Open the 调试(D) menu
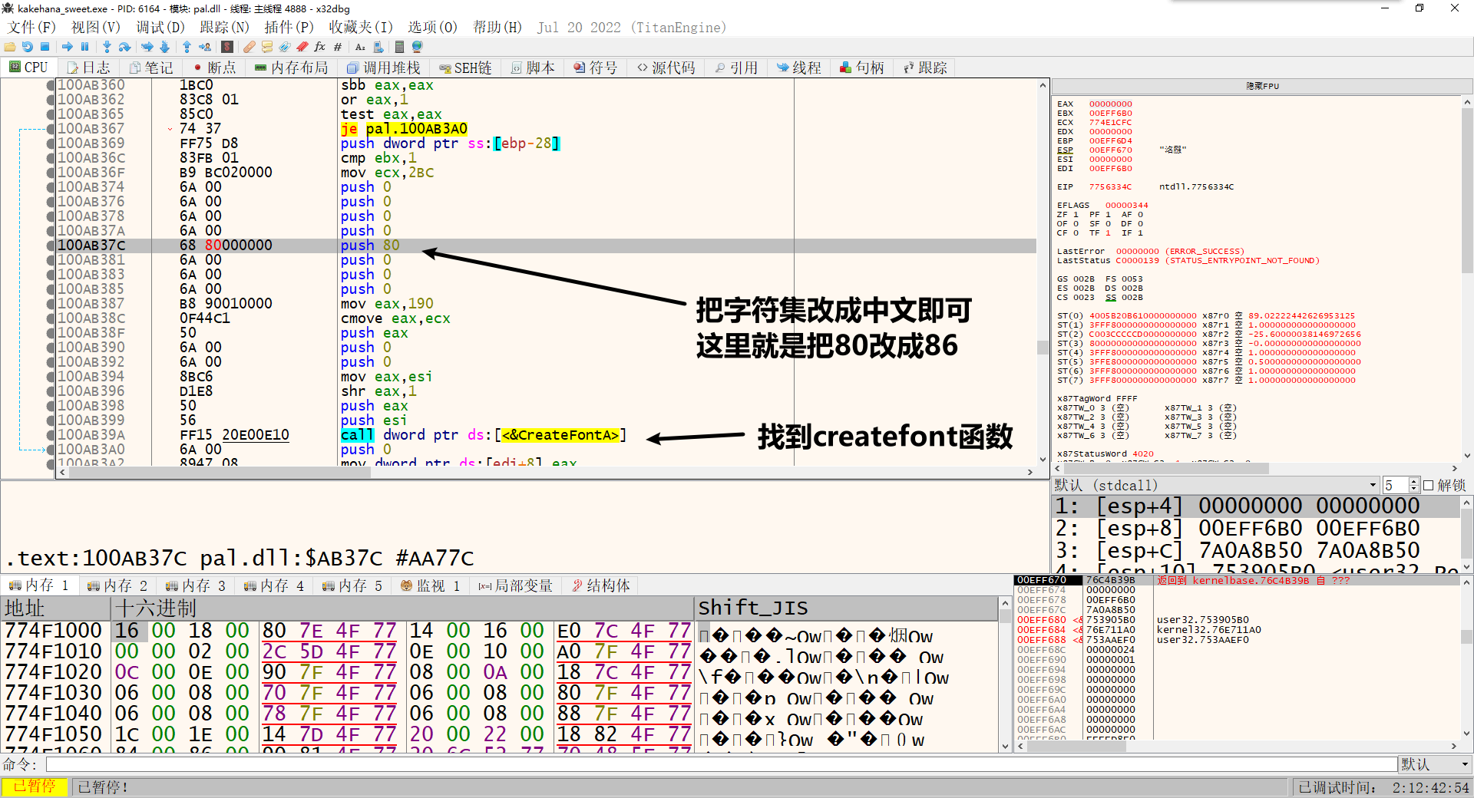Image resolution: width=1474 pixels, height=798 pixels. (x=160, y=28)
